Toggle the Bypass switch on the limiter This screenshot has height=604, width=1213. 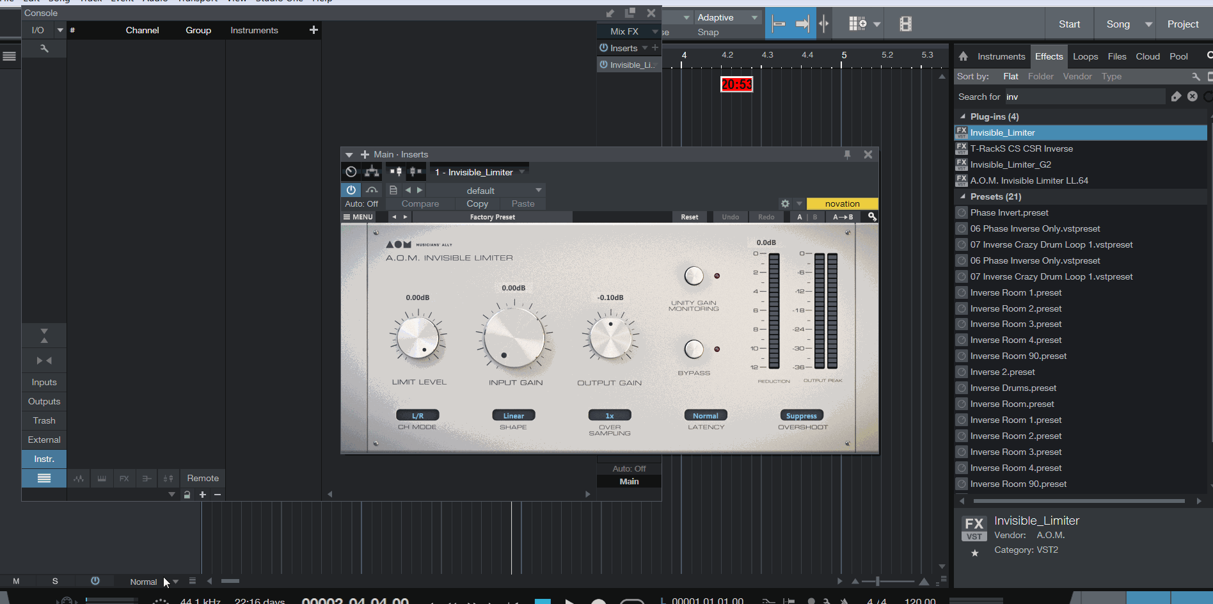(x=694, y=349)
